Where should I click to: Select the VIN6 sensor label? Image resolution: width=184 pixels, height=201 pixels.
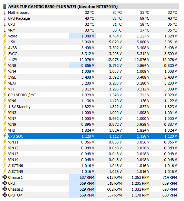point(12,101)
